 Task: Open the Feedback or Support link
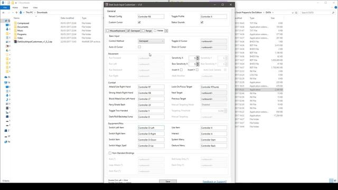214,182
